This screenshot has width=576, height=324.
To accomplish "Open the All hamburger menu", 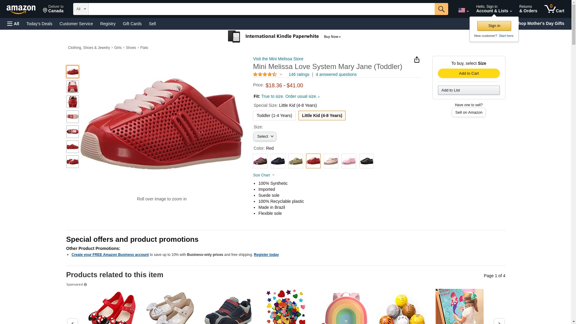I will [13, 24].
